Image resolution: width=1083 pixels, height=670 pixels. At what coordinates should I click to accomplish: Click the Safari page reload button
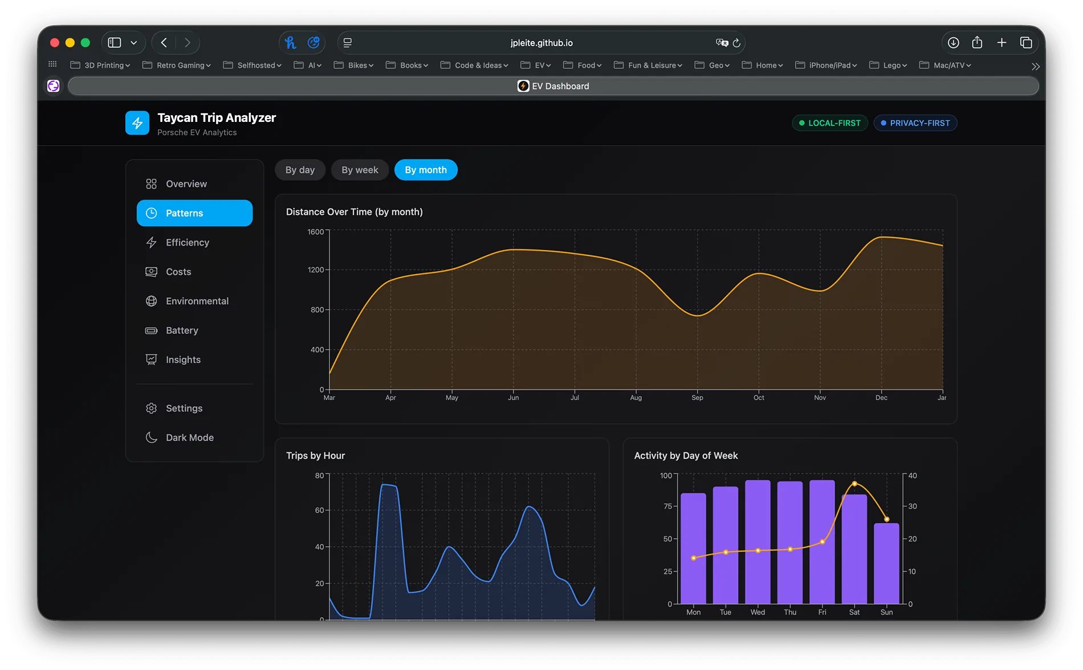pyautogui.click(x=736, y=42)
